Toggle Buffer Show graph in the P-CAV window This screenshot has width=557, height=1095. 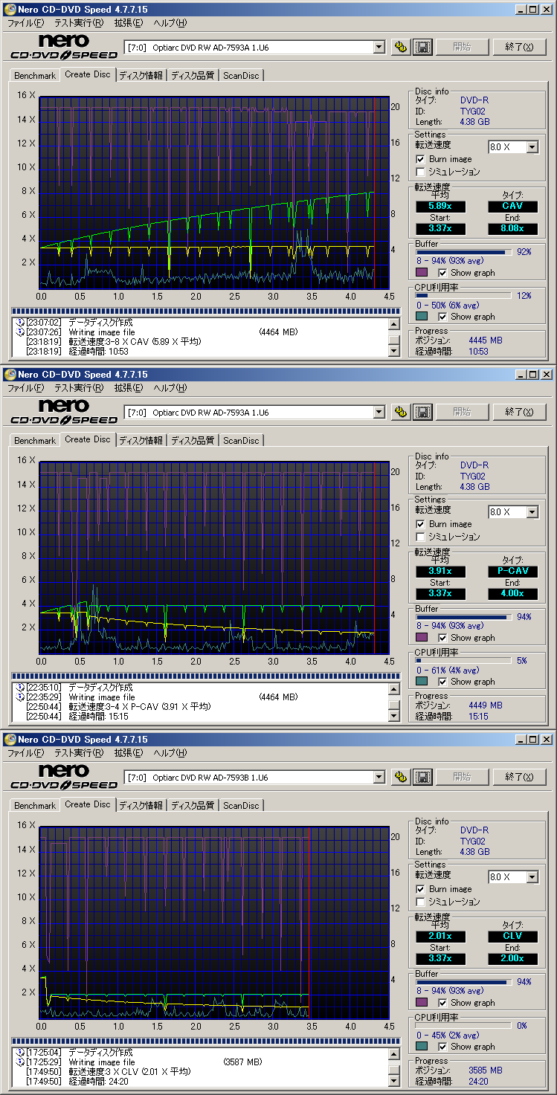tap(442, 638)
